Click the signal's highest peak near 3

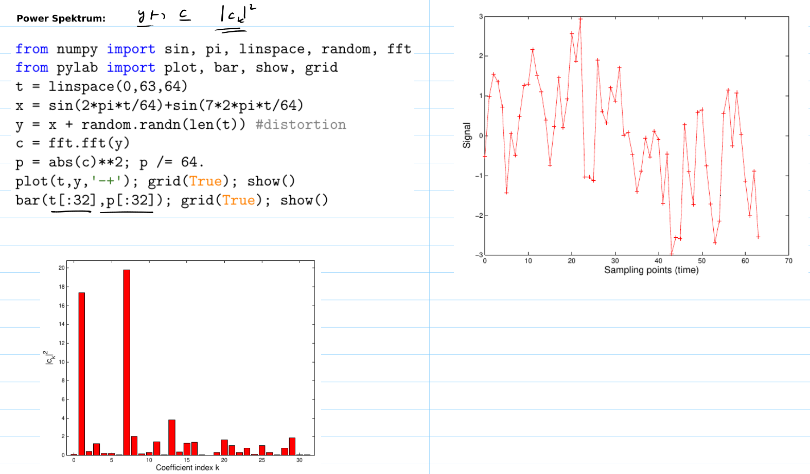pyautogui.click(x=580, y=18)
